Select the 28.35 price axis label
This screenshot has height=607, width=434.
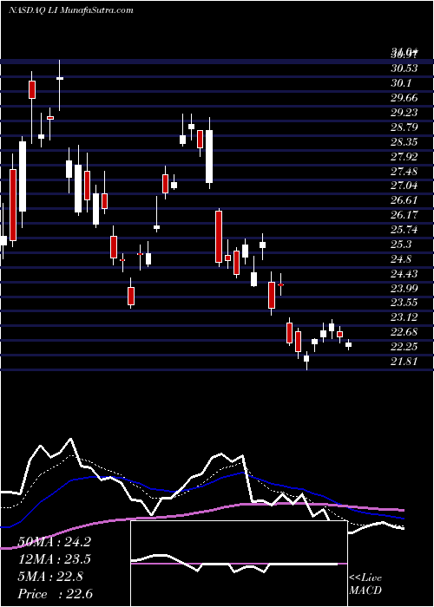[x=404, y=142]
